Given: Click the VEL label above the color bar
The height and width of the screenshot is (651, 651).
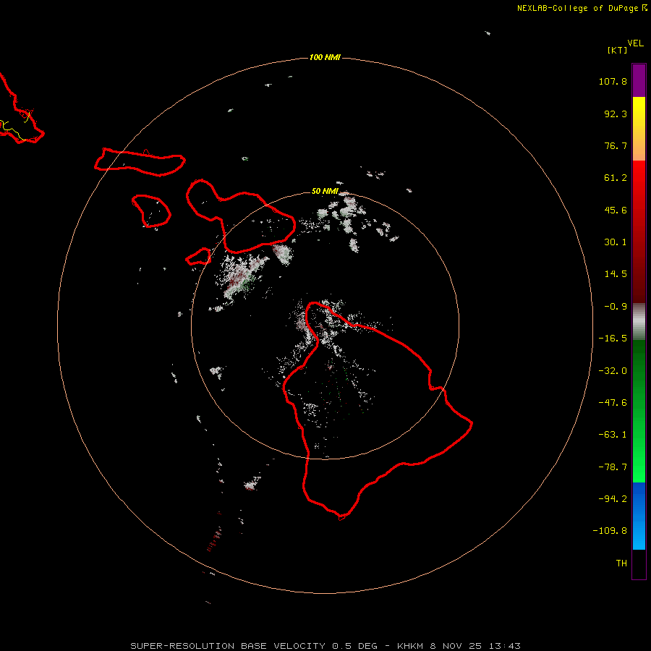Looking at the screenshot, I should (635, 43).
